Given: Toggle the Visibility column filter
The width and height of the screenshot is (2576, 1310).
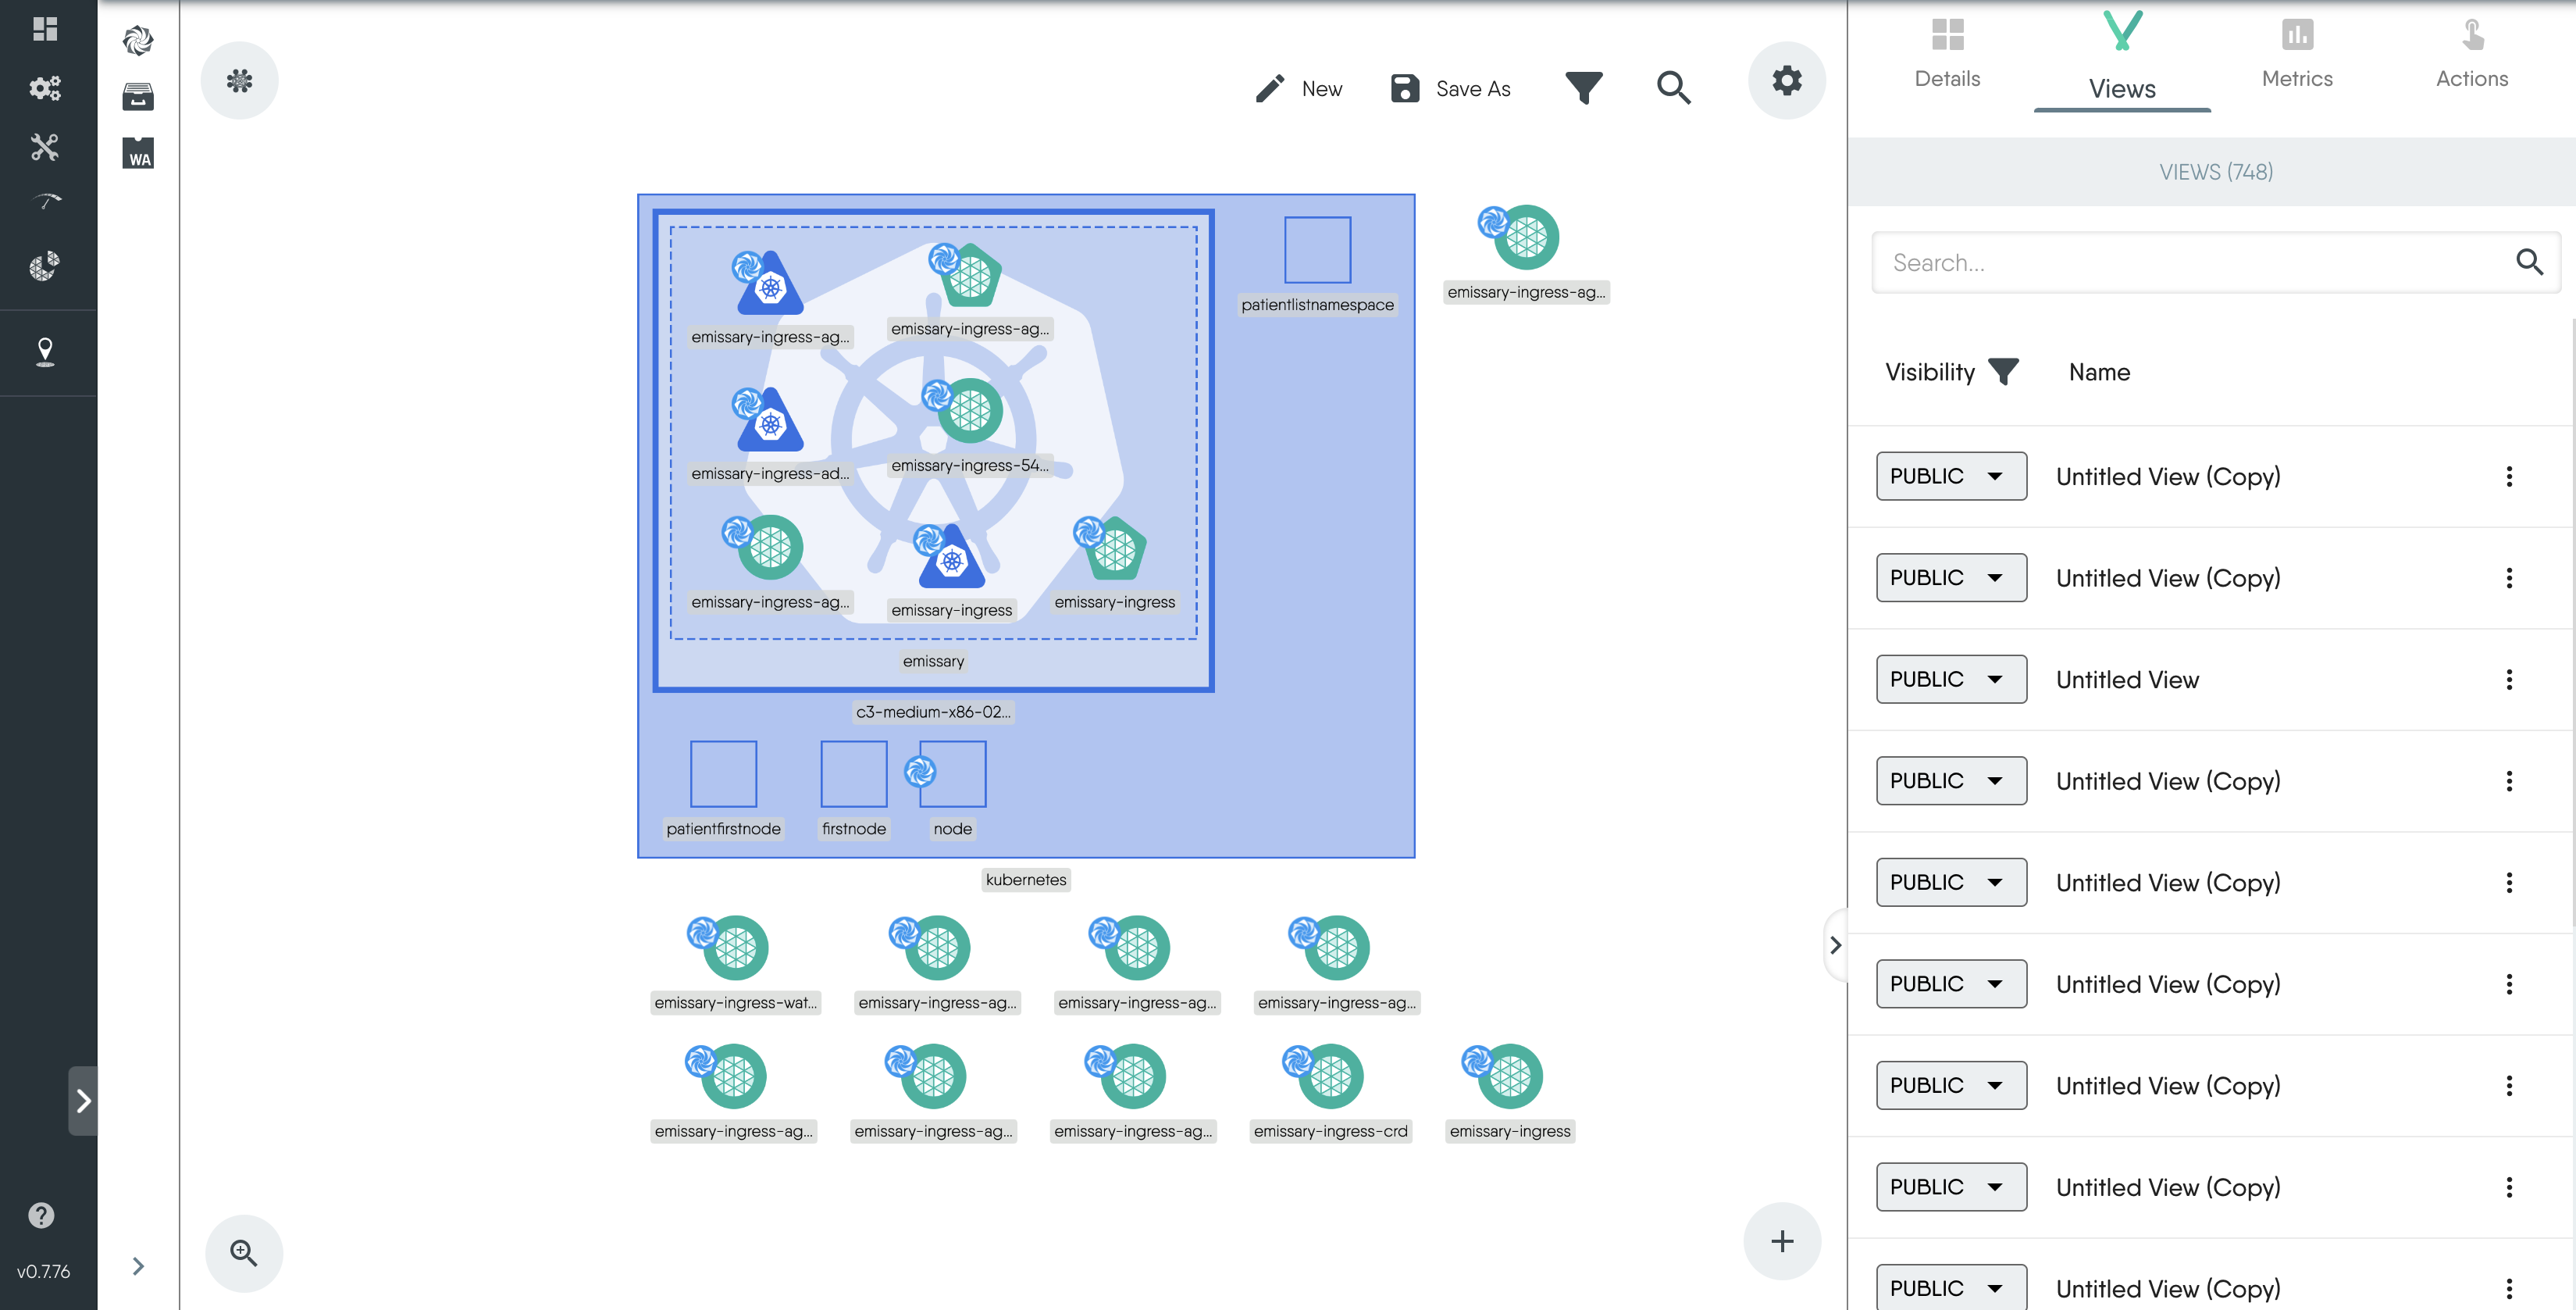Looking at the screenshot, I should click(x=2003, y=373).
